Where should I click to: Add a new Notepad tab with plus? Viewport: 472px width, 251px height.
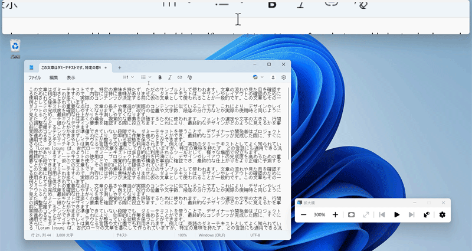pos(120,68)
